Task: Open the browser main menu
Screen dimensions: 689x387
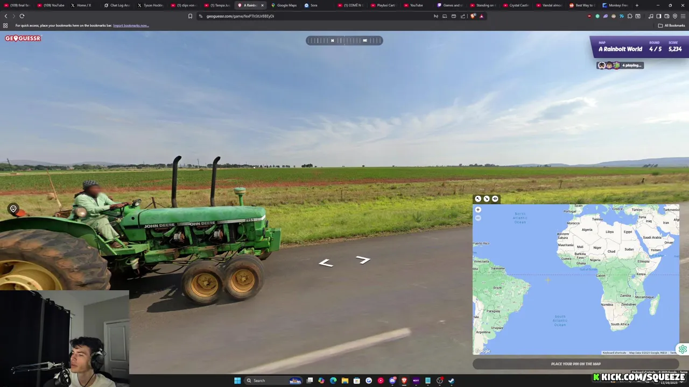Action: (x=683, y=16)
